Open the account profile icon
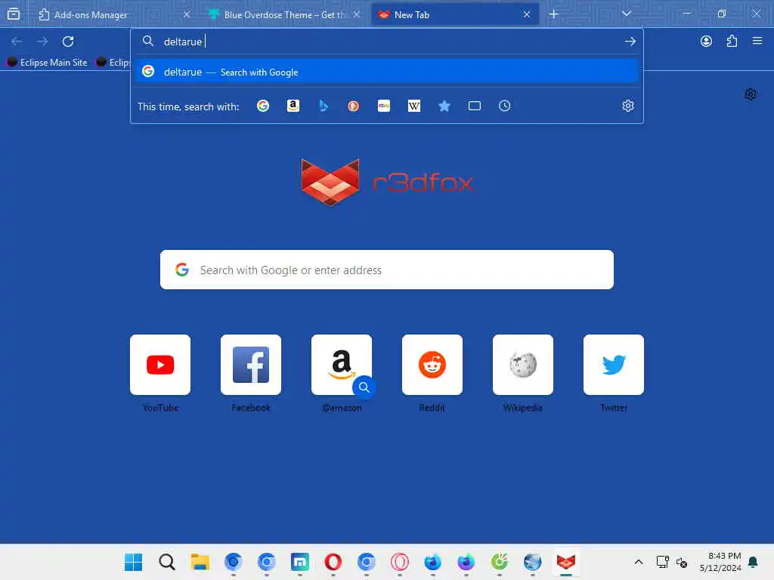The width and height of the screenshot is (774, 580). coord(707,42)
